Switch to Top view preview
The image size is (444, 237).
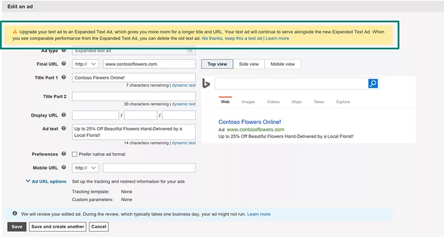tap(217, 64)
